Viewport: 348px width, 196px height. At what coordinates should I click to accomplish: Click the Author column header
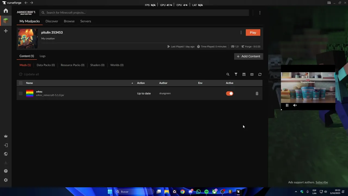(163, 83)
